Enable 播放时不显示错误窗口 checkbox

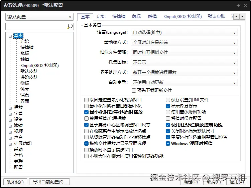pos(86,150)
